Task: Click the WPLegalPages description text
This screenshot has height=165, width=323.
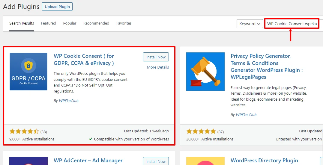Action: (x=269, y=96)
